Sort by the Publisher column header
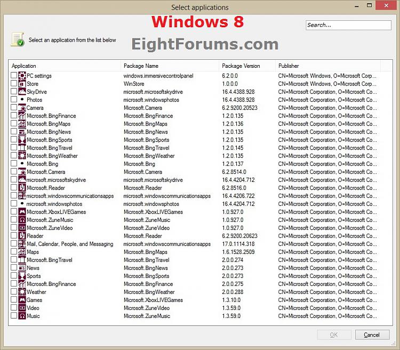This screenshot has width=400, height=350. 328,66
